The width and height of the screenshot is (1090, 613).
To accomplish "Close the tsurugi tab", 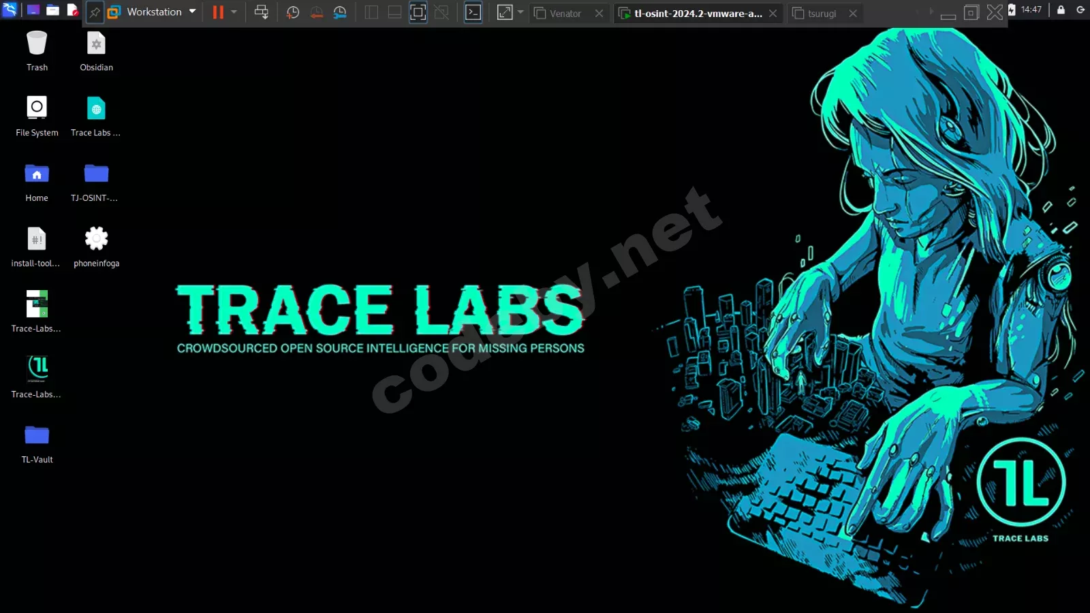I will click(853, 14).
